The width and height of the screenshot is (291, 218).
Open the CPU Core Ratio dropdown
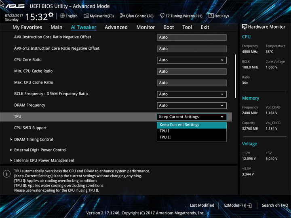(192, 60)
